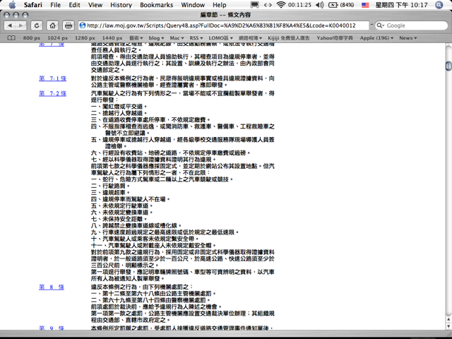Click the sync arrows menu bar icon
Viewport: 452px width, 339px height.
coord(268,5)
